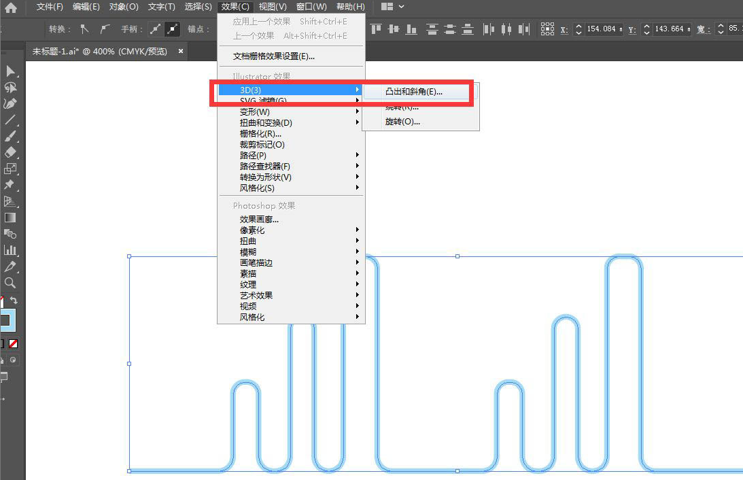This screenshot has height=480, width=743.
Task: Click the Y coordinate input field
Action: [672, 29]
